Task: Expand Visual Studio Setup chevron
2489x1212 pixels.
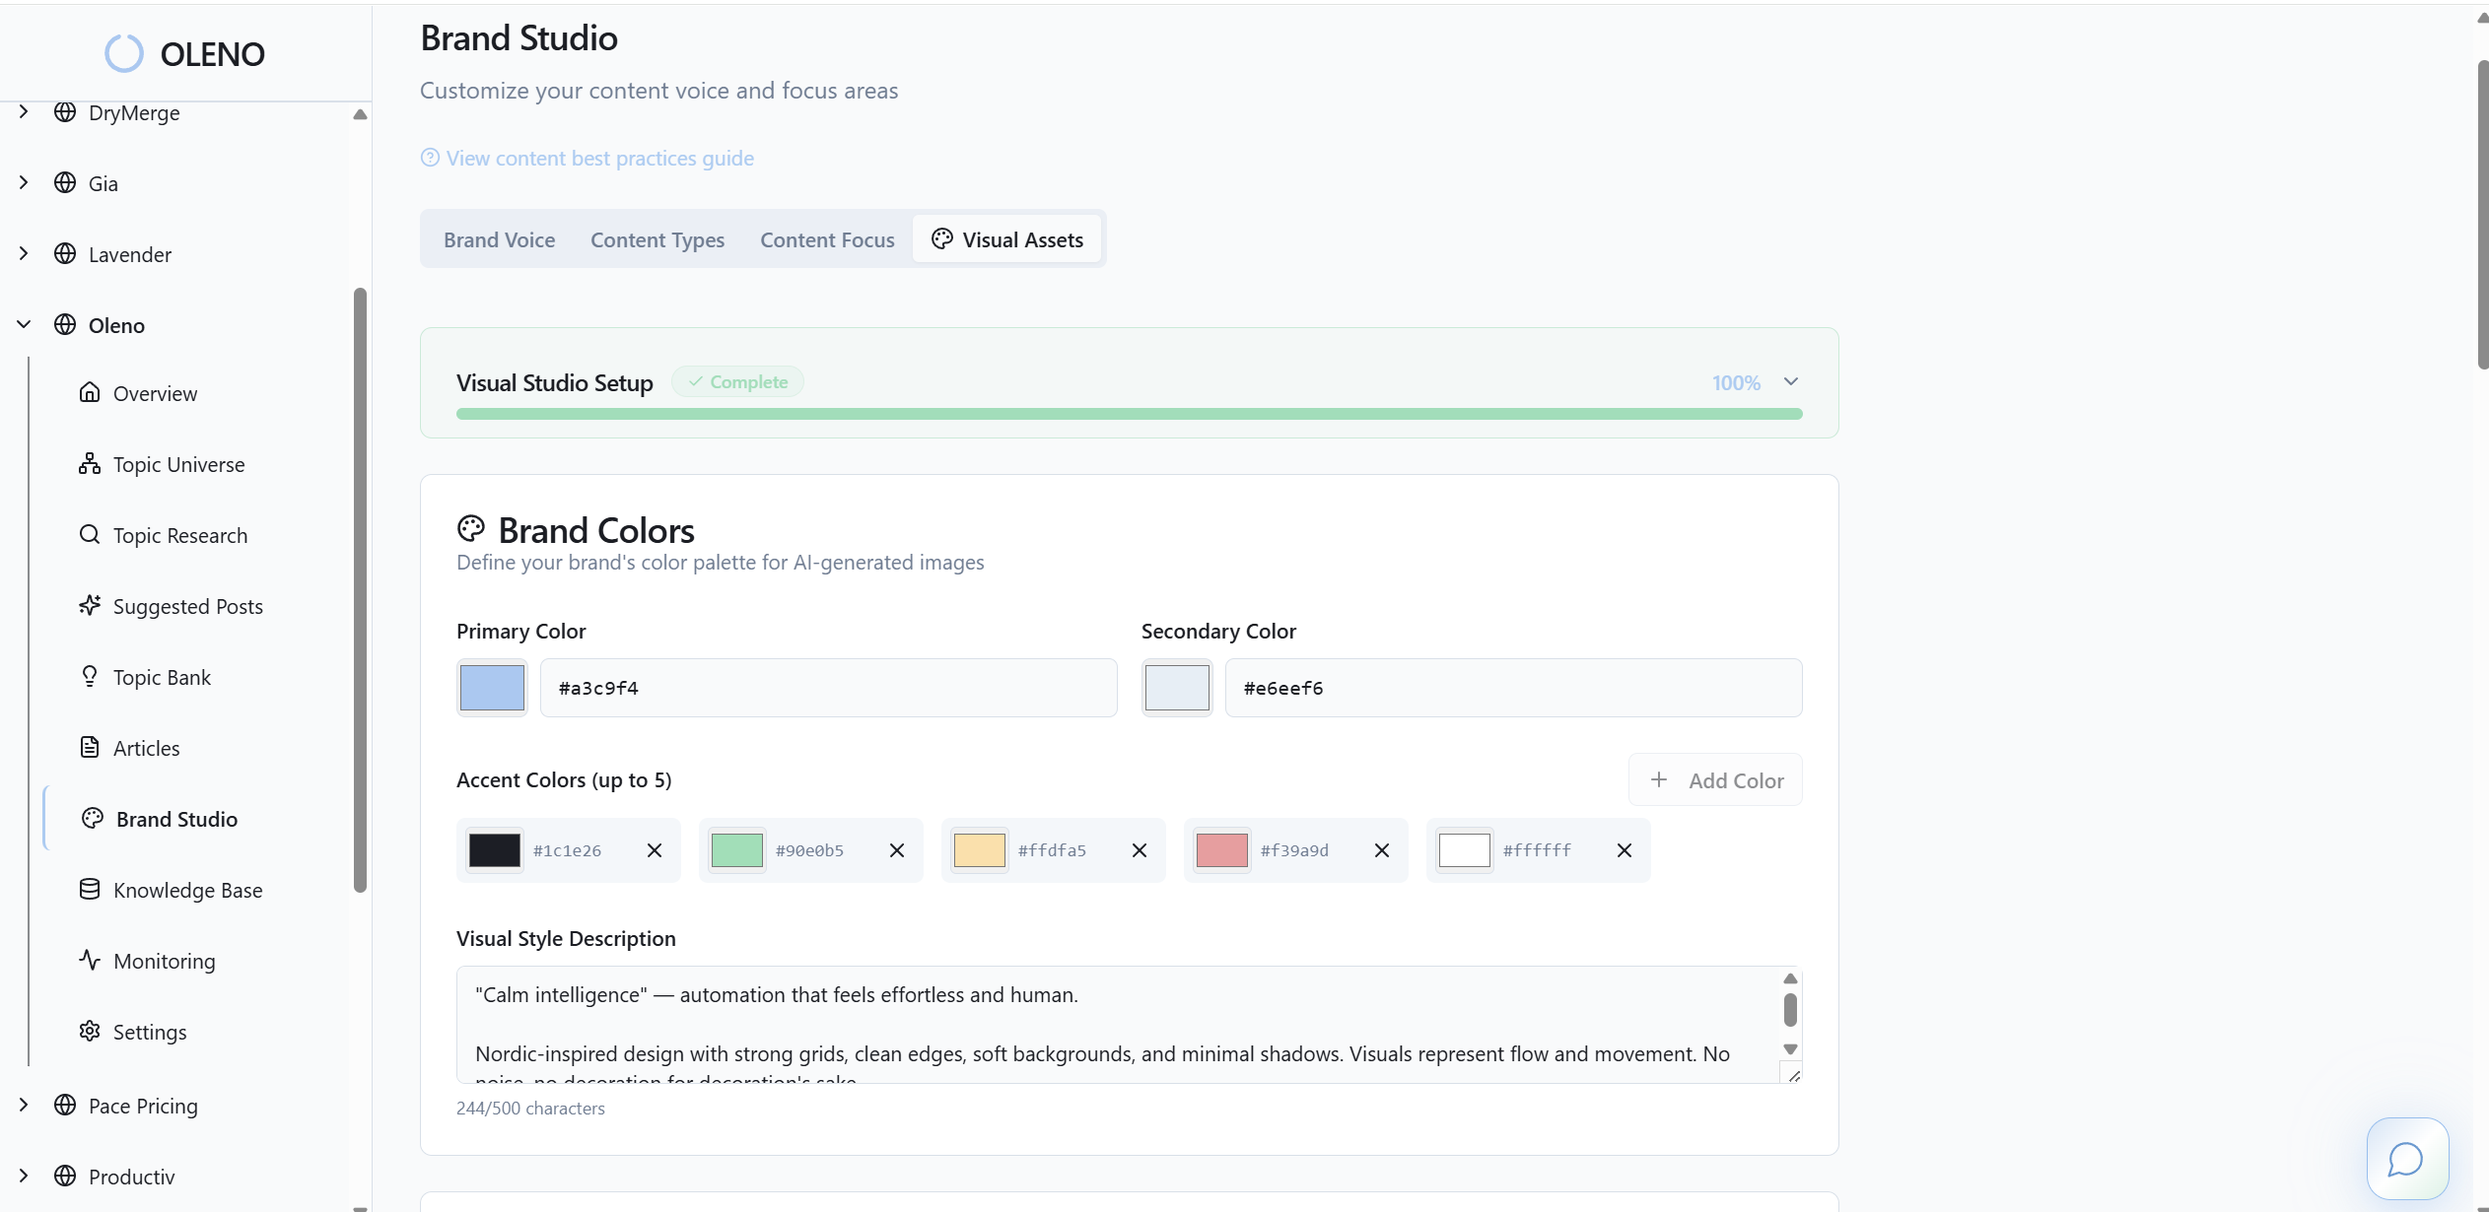Action: (x=1791, y=382)
